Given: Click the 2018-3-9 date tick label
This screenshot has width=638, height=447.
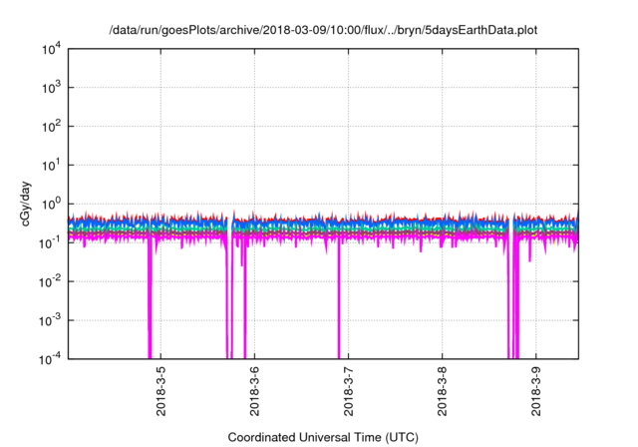Looking at the screenshot, I should click(x=536, y=391).
